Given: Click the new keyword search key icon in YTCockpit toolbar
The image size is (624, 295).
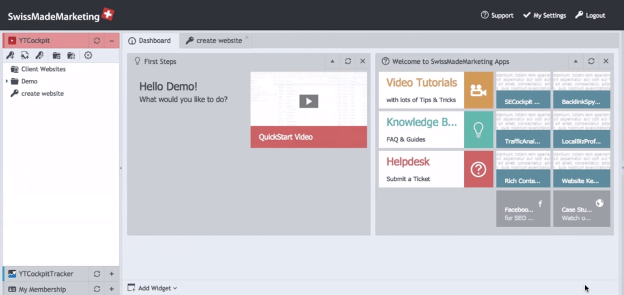Looking at the screenshot, I should pos(10,56).
